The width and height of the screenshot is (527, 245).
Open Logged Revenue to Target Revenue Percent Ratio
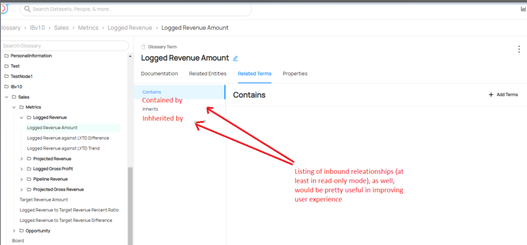(69, 210)
